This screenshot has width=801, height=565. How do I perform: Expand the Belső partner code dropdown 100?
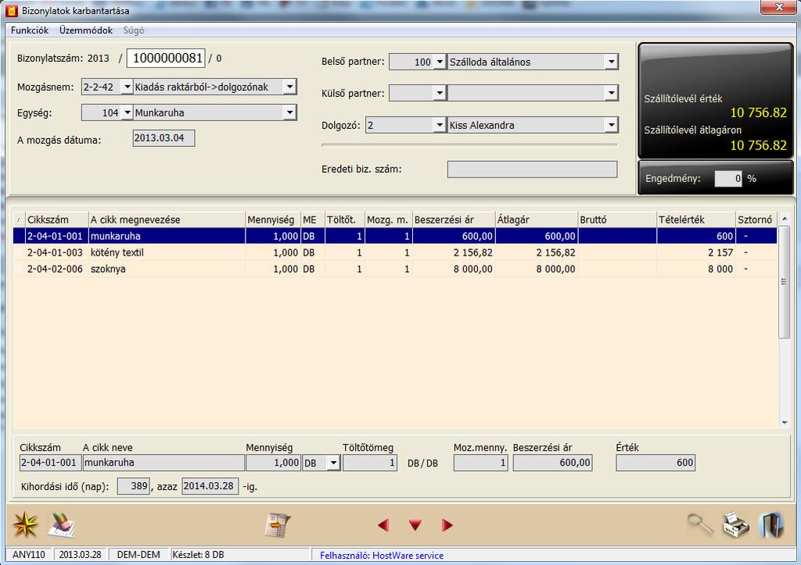tap(440, 62)
